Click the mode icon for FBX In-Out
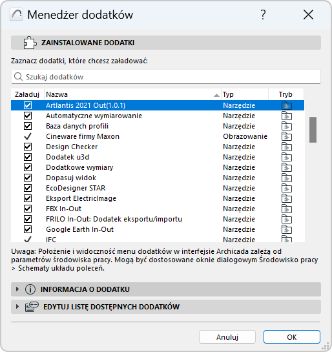 pos(287,209)
